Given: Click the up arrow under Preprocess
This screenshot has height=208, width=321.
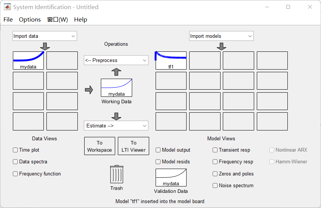Looking at the screenshot, I should (116, 72).
